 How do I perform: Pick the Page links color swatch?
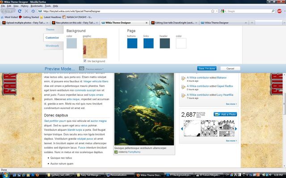(x=148, y=43)
